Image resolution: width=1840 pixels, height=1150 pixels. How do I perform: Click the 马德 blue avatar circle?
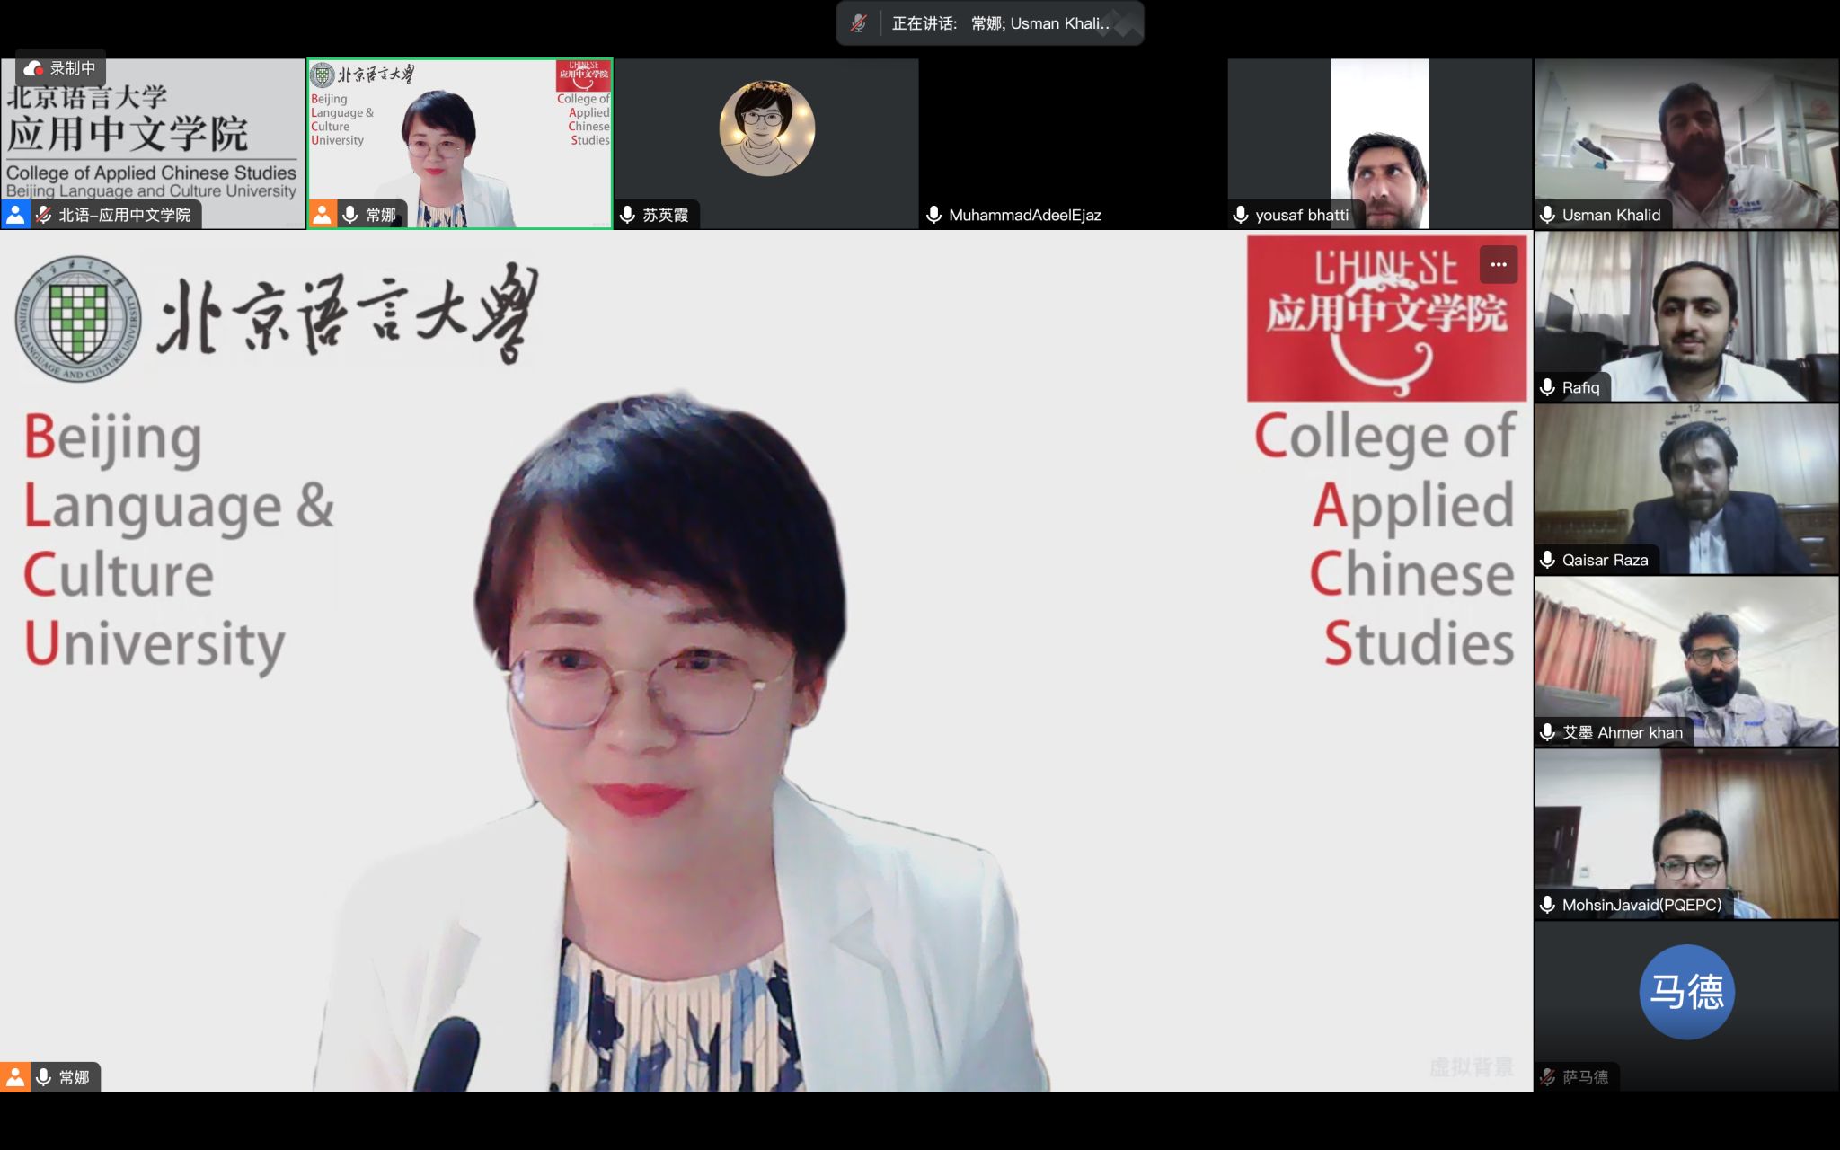point(1687,992)
